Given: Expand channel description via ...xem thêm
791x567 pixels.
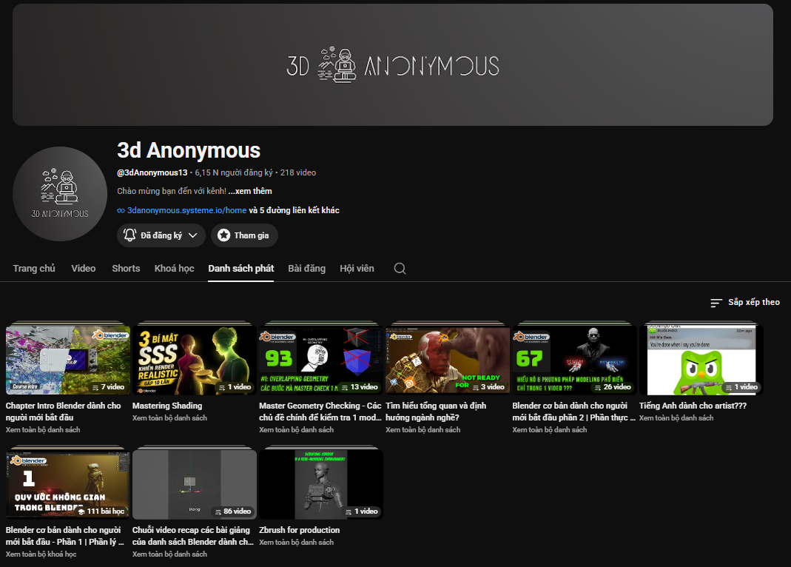Looking at the screenshot, I should pos(249,191).
